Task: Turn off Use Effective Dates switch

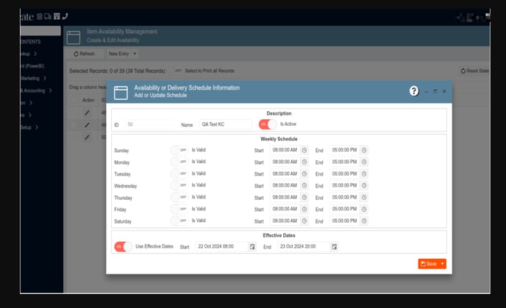Action: point(123,246)
